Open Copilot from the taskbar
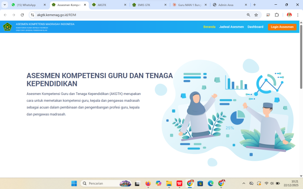Viewport: 303px width, 189px height. tap(158, 183)
